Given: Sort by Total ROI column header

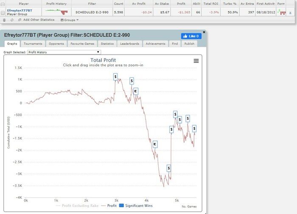Looking at the screenshot, I should click(x=211, y=3).
